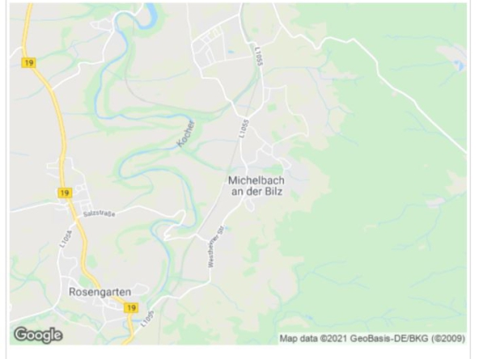
Task: Click the route 19 shield in Rosengarten
Action: (131, 308)
